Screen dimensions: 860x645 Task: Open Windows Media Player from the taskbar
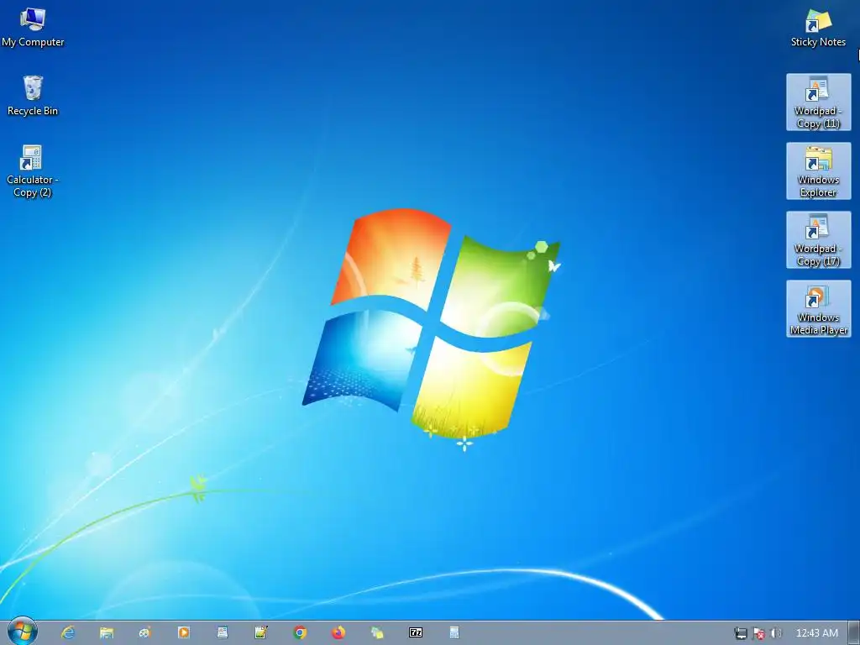tap(184, 632)
